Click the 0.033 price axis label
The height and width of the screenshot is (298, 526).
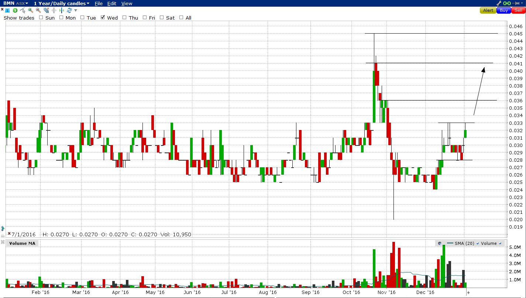515,123
